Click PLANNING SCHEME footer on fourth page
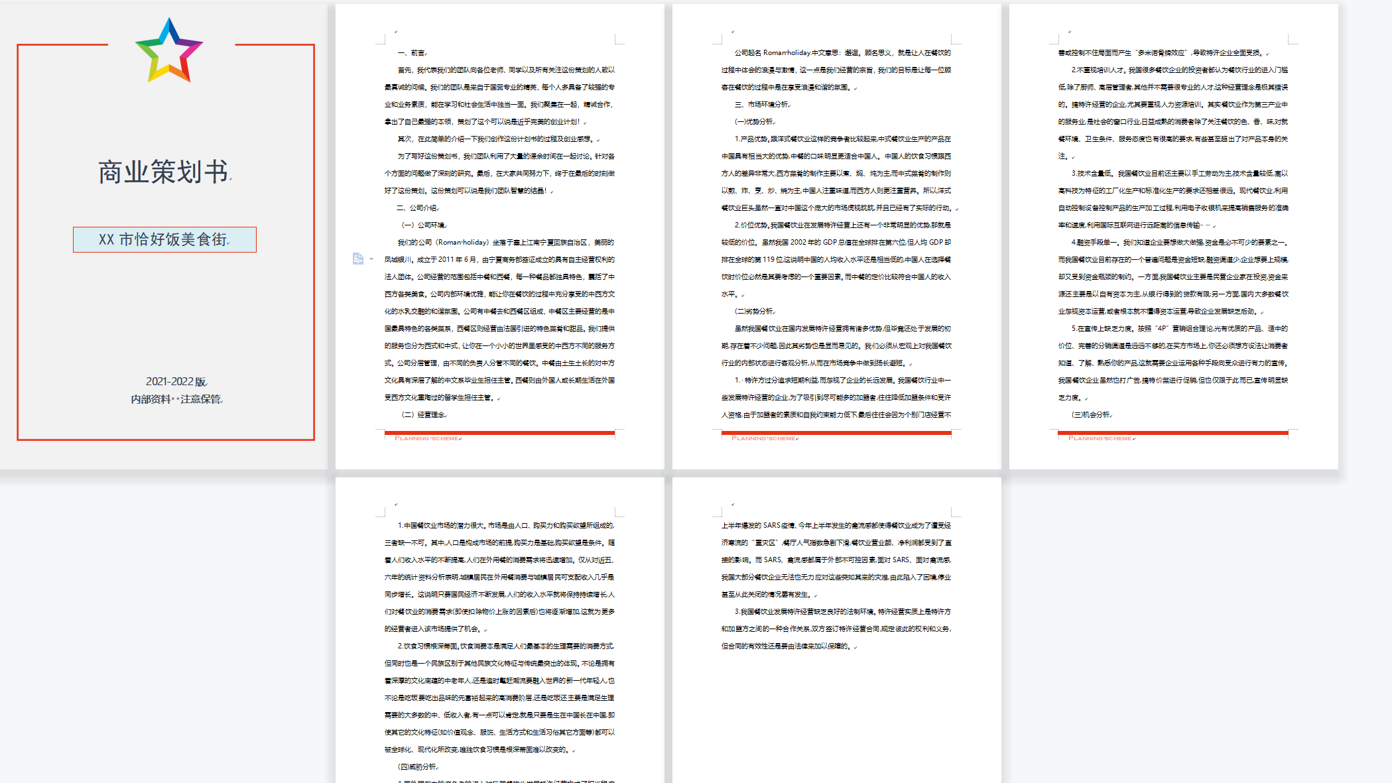This screenshot has height=783, width=1392. click(1100, 438)
